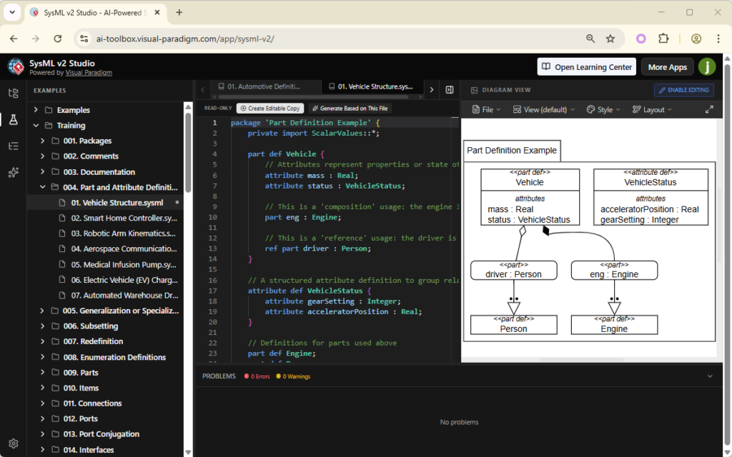This screenshot has width=732, height=457.
Task: Expand diagram view to fullscreen
Action: point(709,109)
